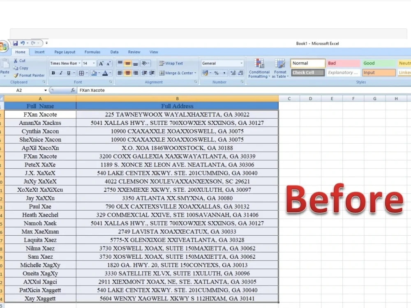Apply the Normal cell style

pos(308,63)
